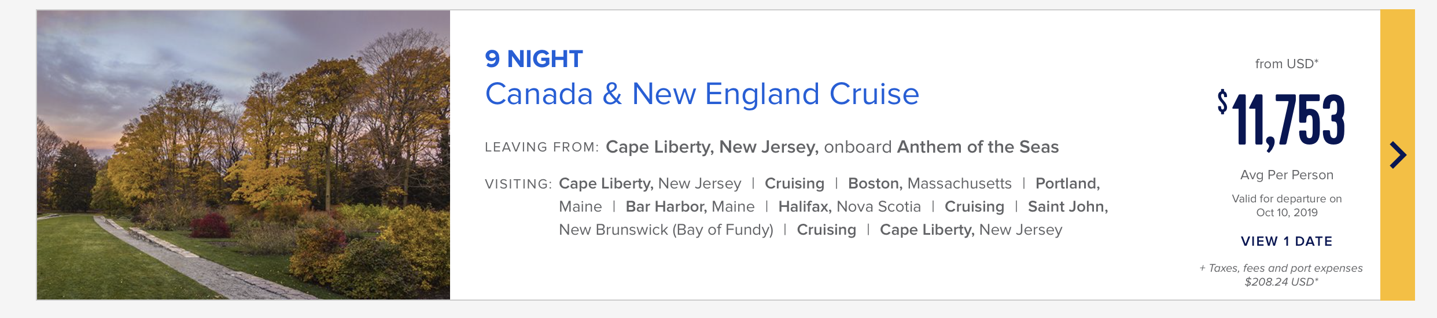Screen dimensions: 1437x318
Task: Click the Saint John port name
Action: (x=1068, y=206)
